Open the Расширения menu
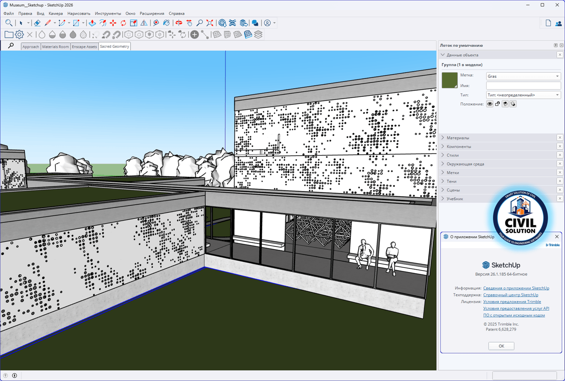The width and height of the screenshot is (565, 381). 152,14
